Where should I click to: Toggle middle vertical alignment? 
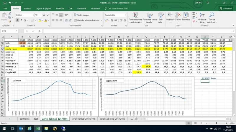tap(57, 15)
